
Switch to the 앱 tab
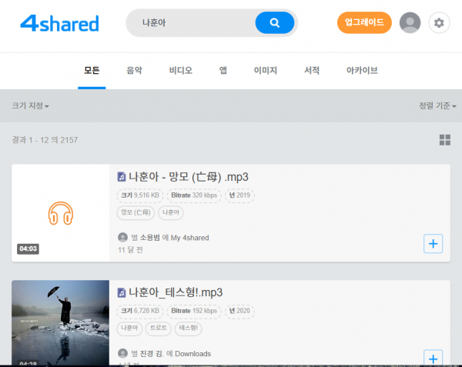223,71
